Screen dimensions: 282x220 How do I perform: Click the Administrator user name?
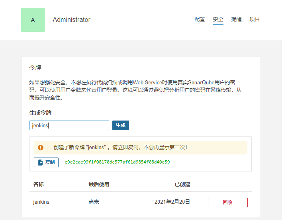coord(71,20)
